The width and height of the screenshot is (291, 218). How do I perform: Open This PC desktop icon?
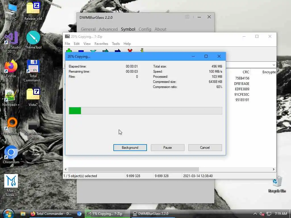pos(11,11)
